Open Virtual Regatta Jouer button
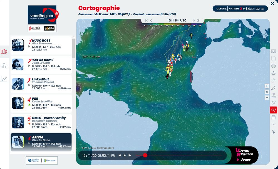Image resolution: width=278 pixels, height=169 pixels. [x=244, y=160]
